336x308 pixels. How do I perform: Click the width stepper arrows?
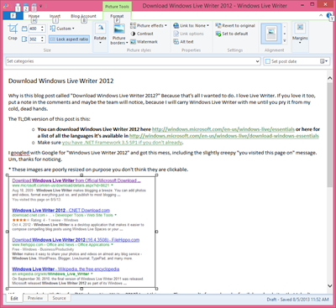click(x=43, y=29)
